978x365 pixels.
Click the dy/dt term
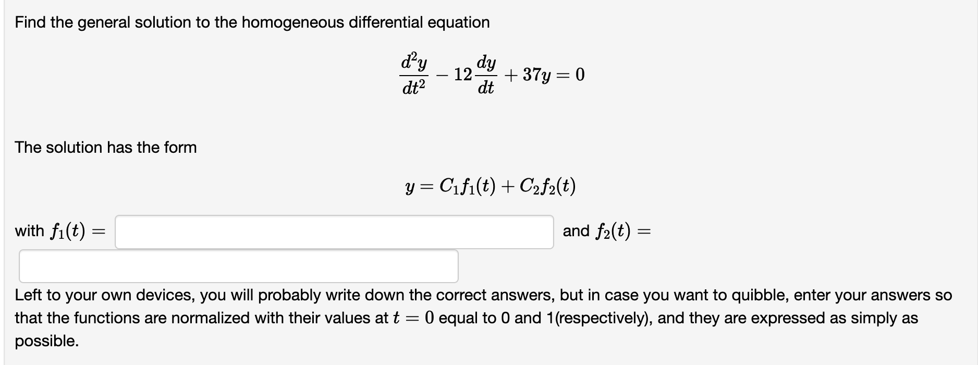(485, 74)
